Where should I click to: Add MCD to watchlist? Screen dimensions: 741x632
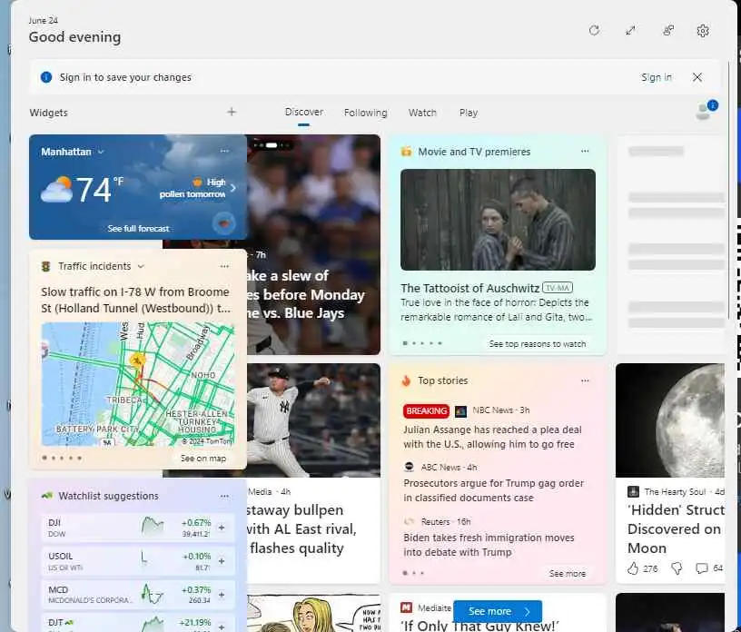click(x=222, y=595)
